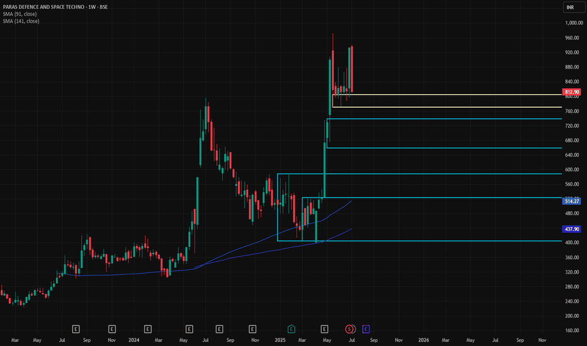Click the 400.00 price scale label
This screenshot has height=346, width=587.
pyautogui.click(x=572, y=243)
